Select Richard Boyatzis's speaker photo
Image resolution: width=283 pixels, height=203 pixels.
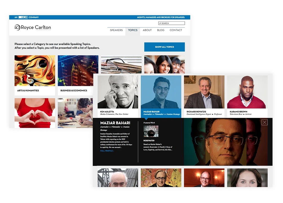point(204,92)
